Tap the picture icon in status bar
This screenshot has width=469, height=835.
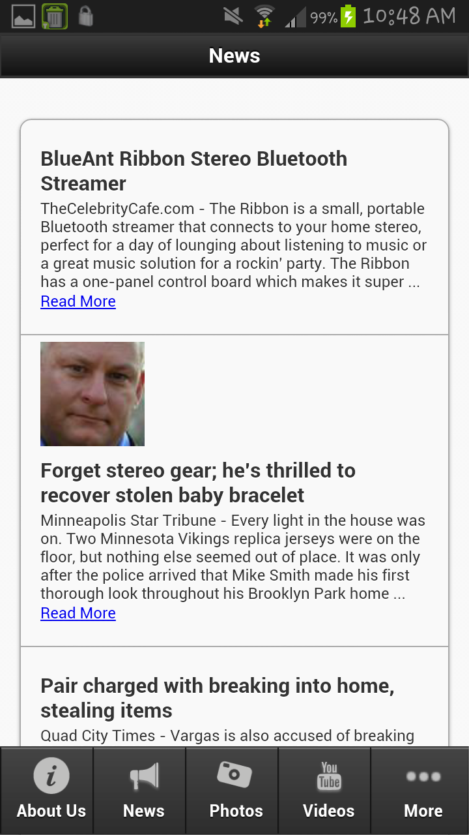23,16
